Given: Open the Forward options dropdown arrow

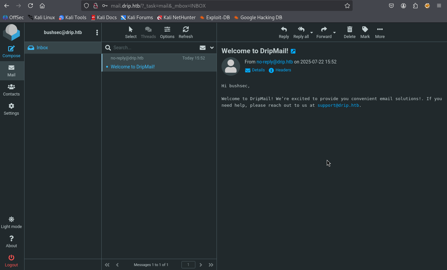Looking at the screenshot, I should (334, 32).
